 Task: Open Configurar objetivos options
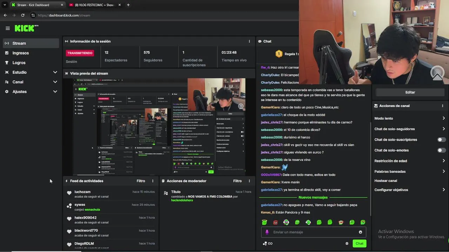pyautogui.click(x=410, y=190)
